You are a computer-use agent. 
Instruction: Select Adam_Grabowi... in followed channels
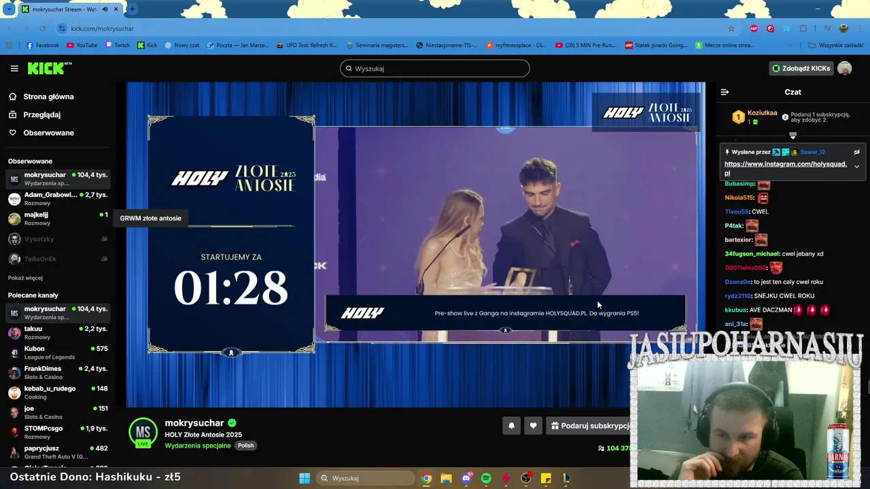(58, 199)
